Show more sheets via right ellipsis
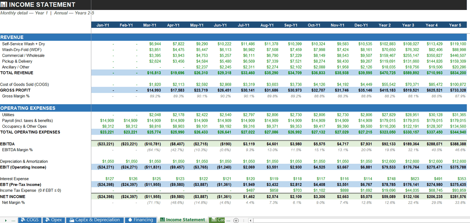Screen dimensions: 470x223 click(229, 220)
